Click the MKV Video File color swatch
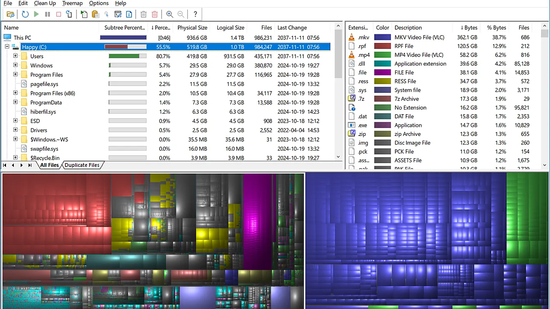The width and height of the screenshot is (550, 309). coord(382,37)
